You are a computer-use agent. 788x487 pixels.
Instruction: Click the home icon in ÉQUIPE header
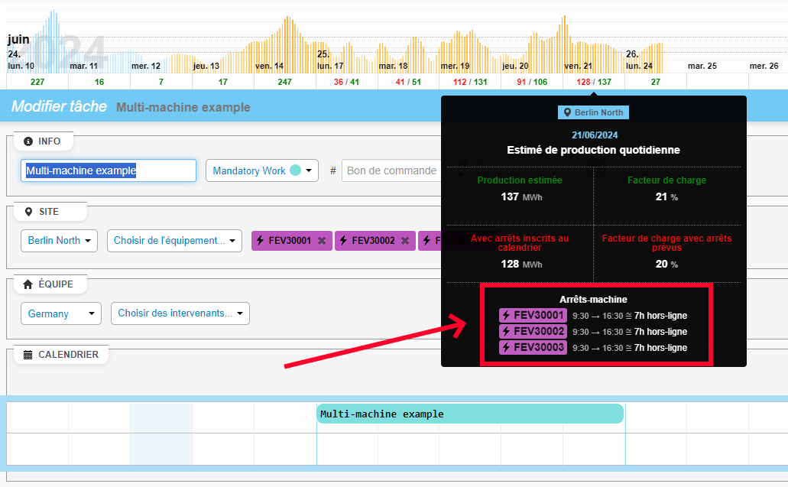[28, 284]
